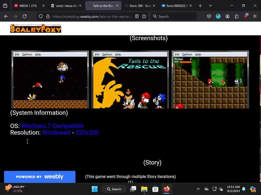Open the Firefox account icon

pyautogui.click(x=227, y=17)
